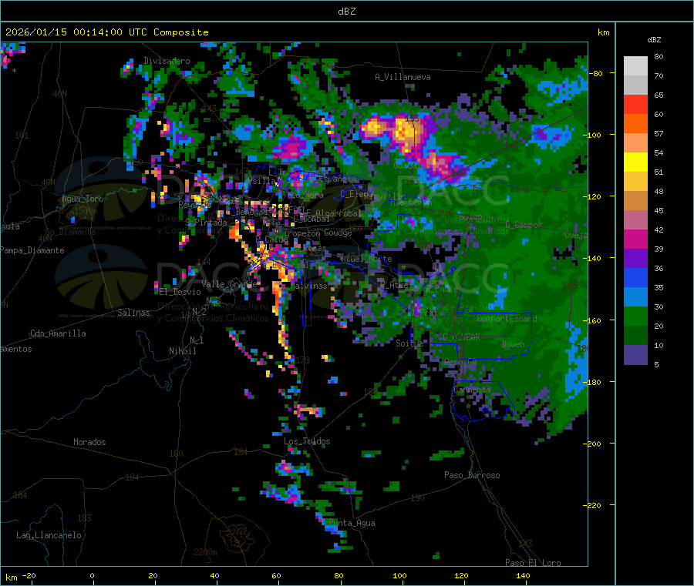The image size is (694, 586).
Task: Click the CompantEscard map label
Action: (x=507, y=319)
